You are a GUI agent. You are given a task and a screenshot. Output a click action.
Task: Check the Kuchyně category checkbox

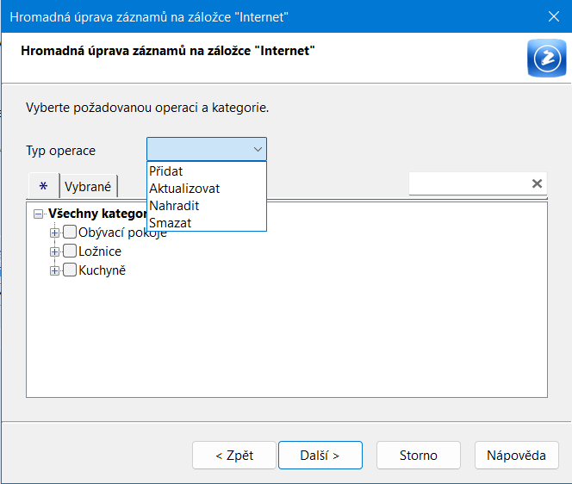coord(70,270)
